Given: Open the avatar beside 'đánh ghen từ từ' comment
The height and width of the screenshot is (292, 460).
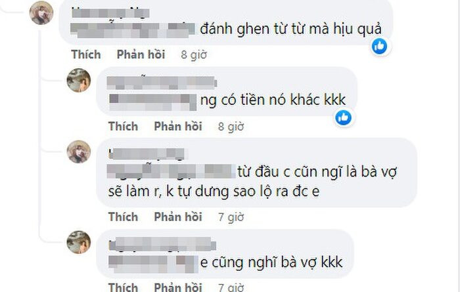Looking at the screenshot, I should click(x=41, y=12).
